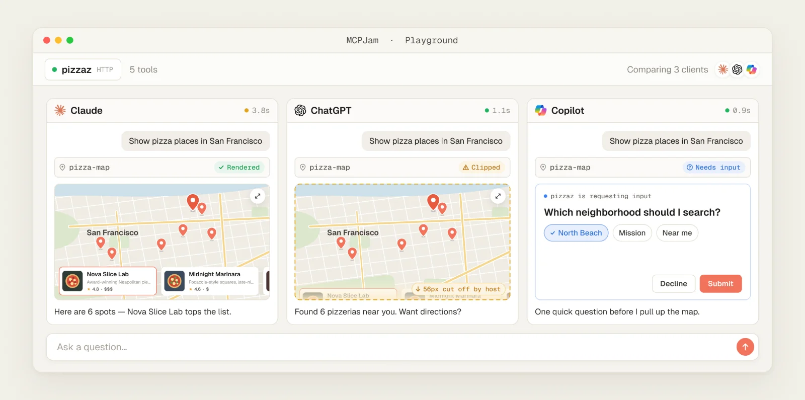Click the green status dot next to pizzaz

coord(54,69)
